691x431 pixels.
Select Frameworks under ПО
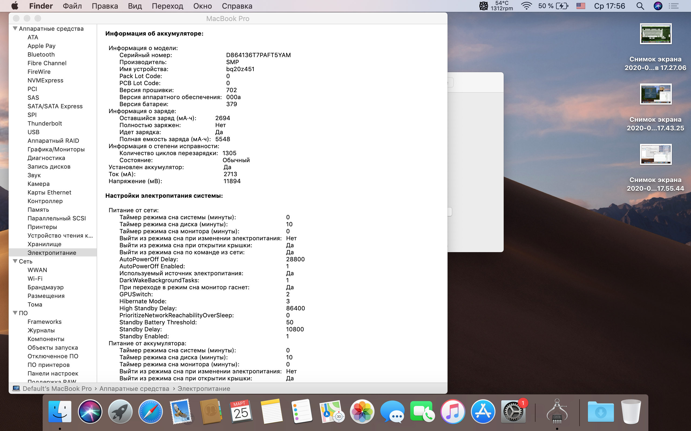click(x=45, y=322)
